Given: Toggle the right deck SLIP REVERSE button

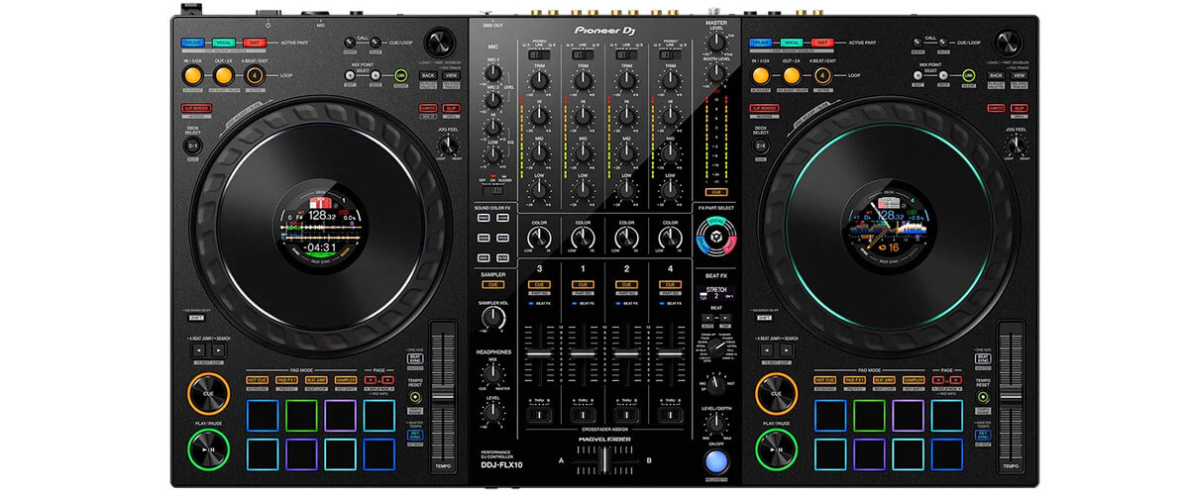Looking at the screenshot, I should tap(765, 108).
